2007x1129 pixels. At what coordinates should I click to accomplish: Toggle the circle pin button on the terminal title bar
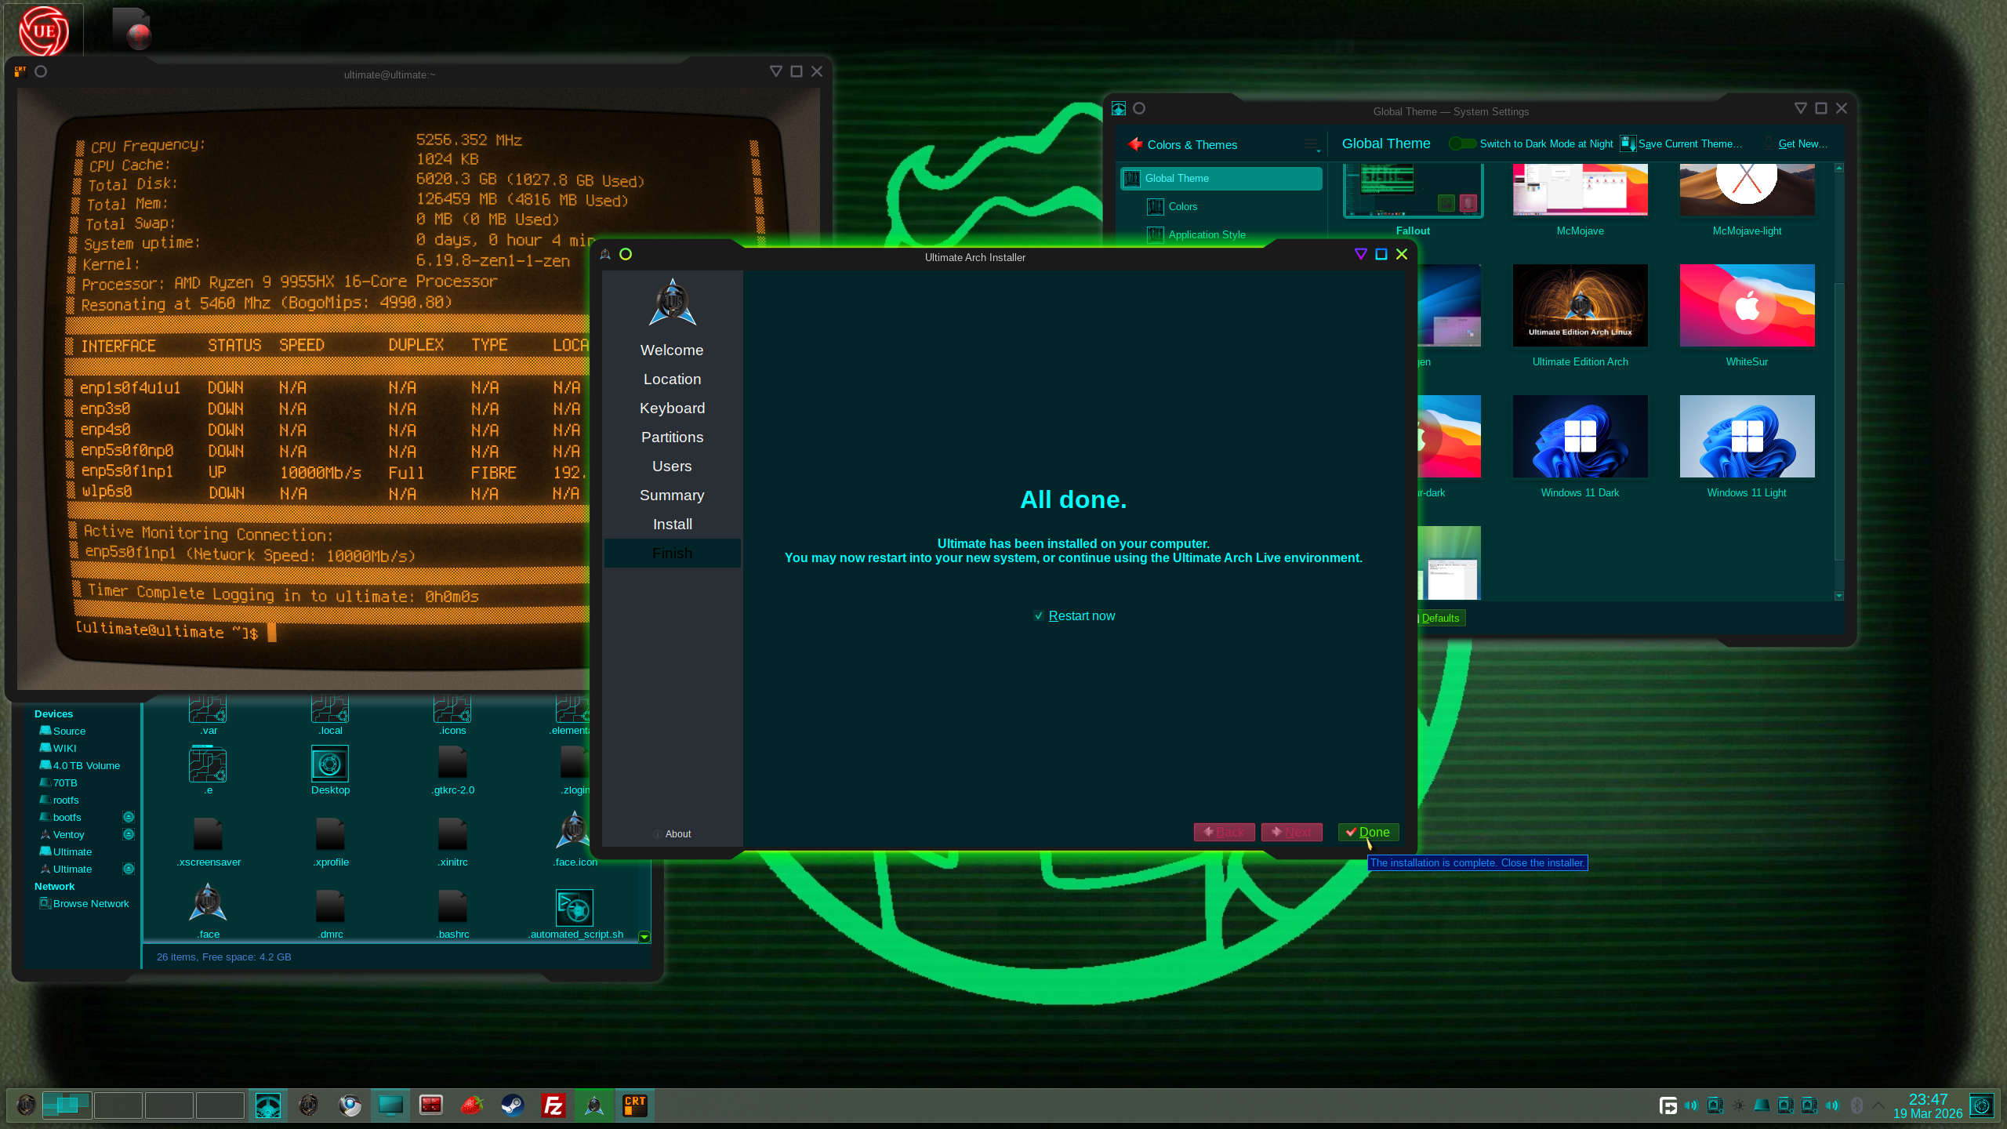click(41, 71)
